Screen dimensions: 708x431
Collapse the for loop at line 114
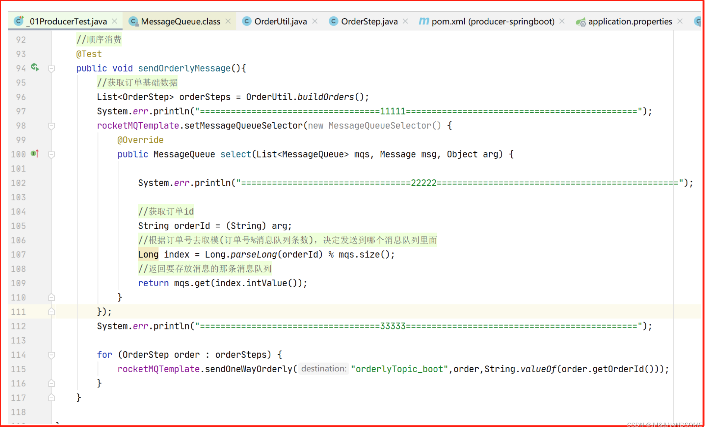pyautogui.click(x=52, y=355)
